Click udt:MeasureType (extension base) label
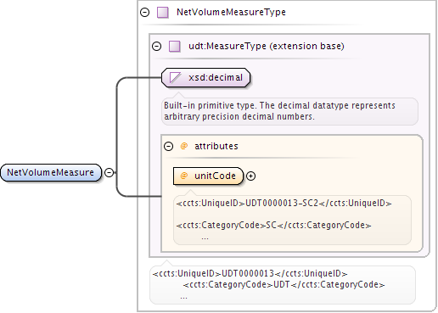 [267, 46]
